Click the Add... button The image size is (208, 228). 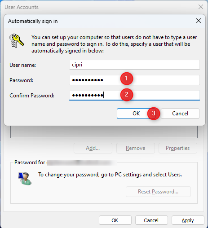tap(93, 148)
